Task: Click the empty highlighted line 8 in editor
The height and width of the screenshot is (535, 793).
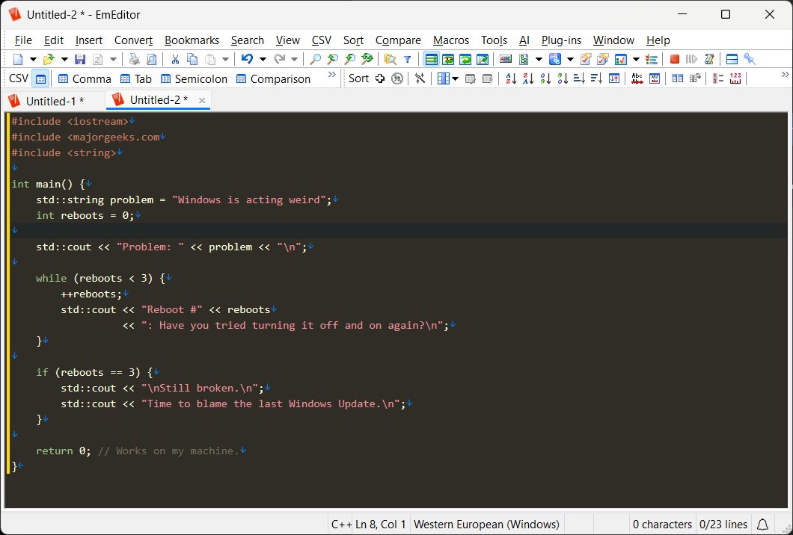Action: (x=399, y=230)
